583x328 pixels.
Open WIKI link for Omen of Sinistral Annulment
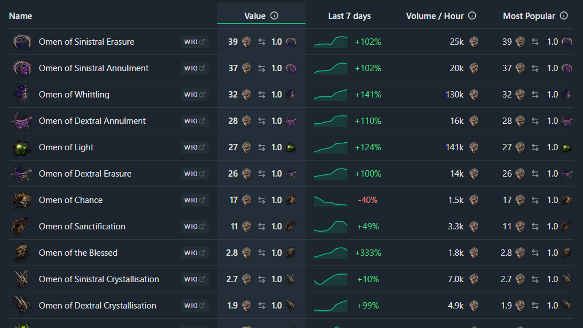pyautogui.click(x=194, y=68)
